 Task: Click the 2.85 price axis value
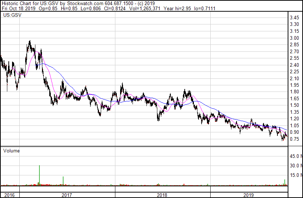pos(294,44)
